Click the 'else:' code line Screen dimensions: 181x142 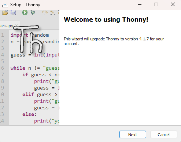coord(29,114)
